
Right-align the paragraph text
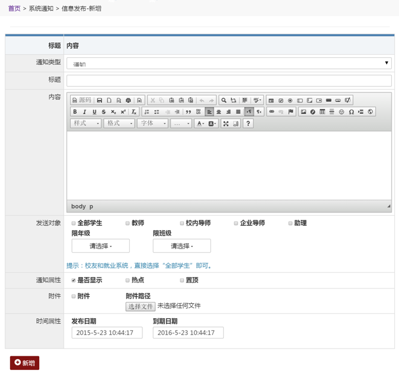229,112
